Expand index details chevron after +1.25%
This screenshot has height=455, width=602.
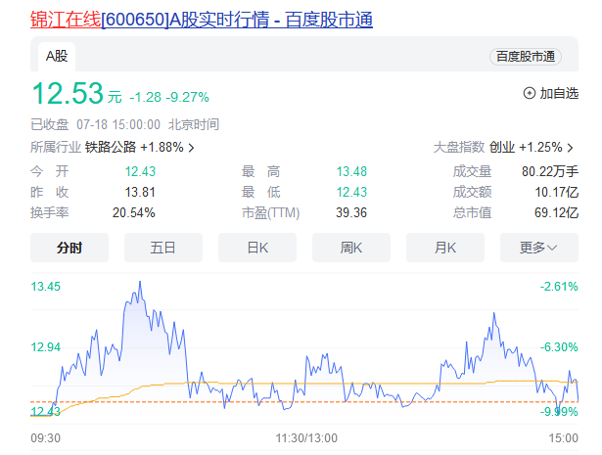[570, 148]
